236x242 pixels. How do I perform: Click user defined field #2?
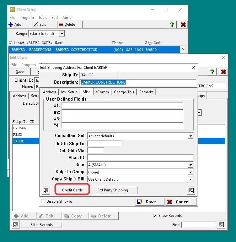[122, 113]
